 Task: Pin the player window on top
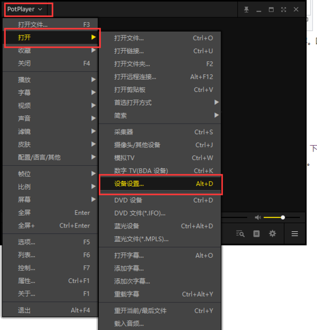pyautogui.click(x=247, y=10)
